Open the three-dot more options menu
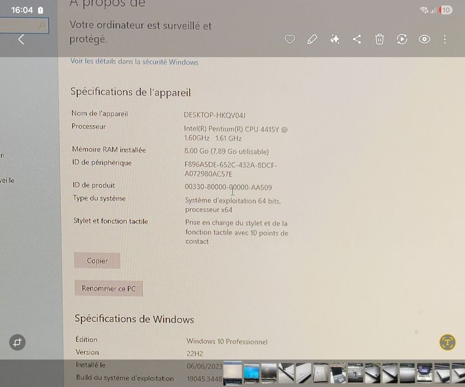 (445, 39)
